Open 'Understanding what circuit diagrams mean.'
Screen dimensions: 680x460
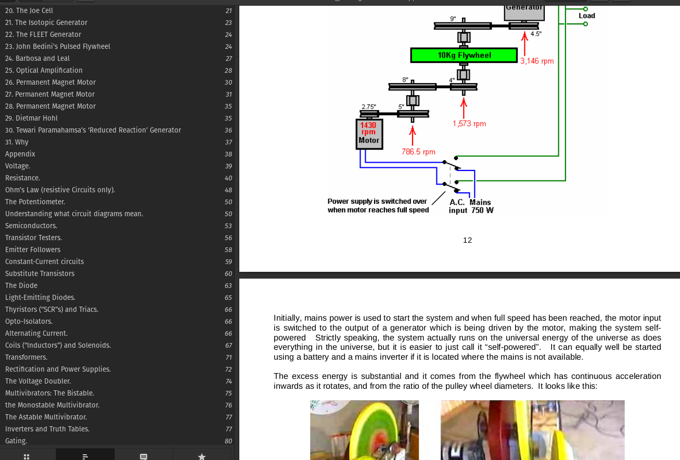[74, 214]
